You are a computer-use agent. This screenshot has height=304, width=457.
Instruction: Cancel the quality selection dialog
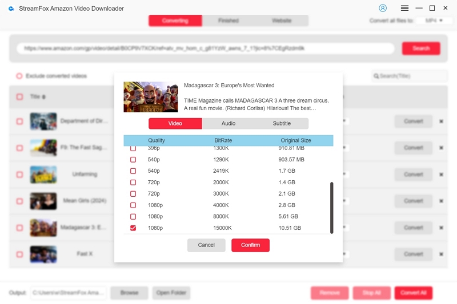click(x=206, y=245)
